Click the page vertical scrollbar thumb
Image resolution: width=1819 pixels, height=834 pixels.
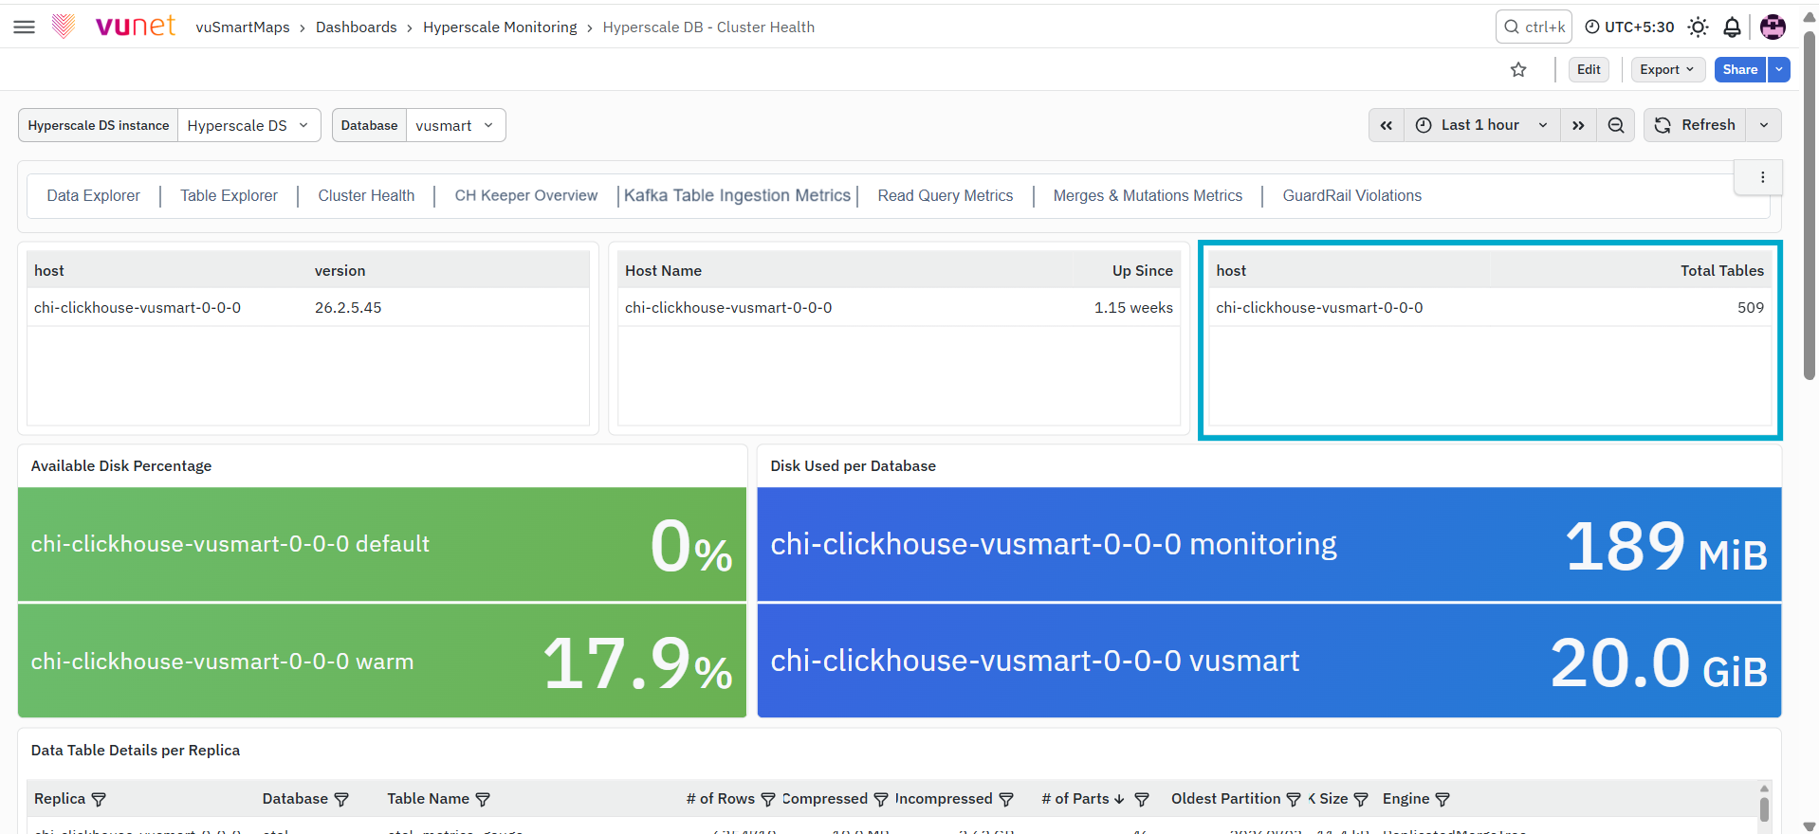pos(1810,207)
